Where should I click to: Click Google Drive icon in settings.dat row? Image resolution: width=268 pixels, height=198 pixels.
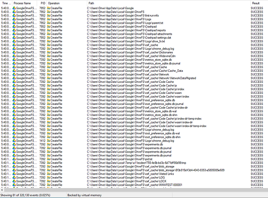(x=14, y=38)
